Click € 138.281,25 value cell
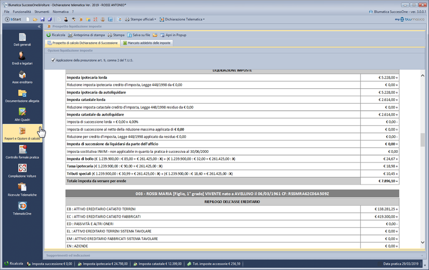Viewport: 429px width, 270px height. pyautogui.click(x=380, y=209)
